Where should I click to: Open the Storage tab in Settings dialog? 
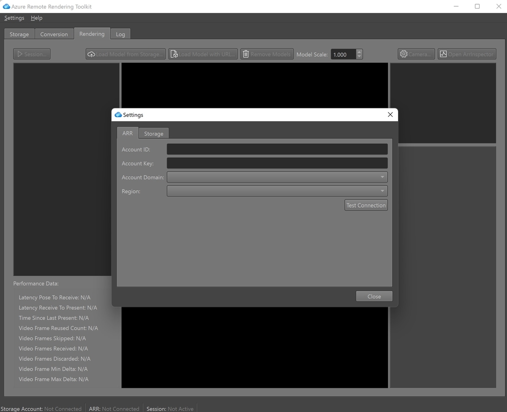point(154,133)
